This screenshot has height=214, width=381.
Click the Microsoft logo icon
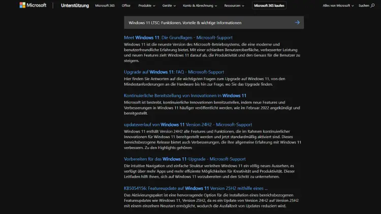22,5
